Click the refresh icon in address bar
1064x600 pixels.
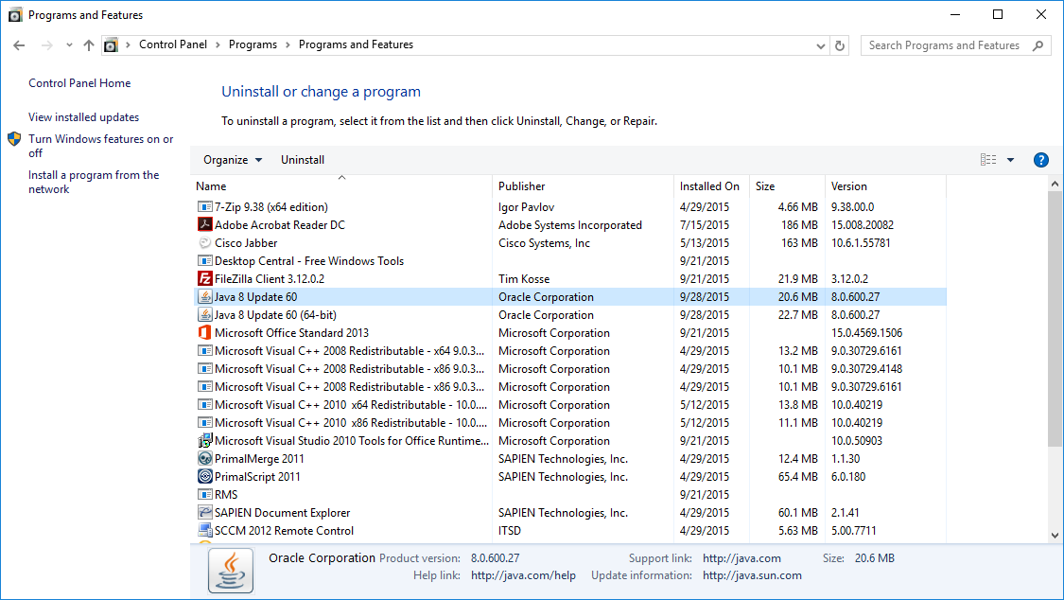(x=840, y=45)
